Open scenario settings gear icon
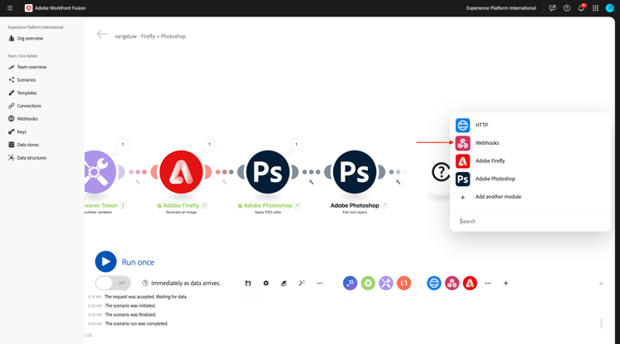Viewport: 620px width, 344px height. (x=265, y=283)
